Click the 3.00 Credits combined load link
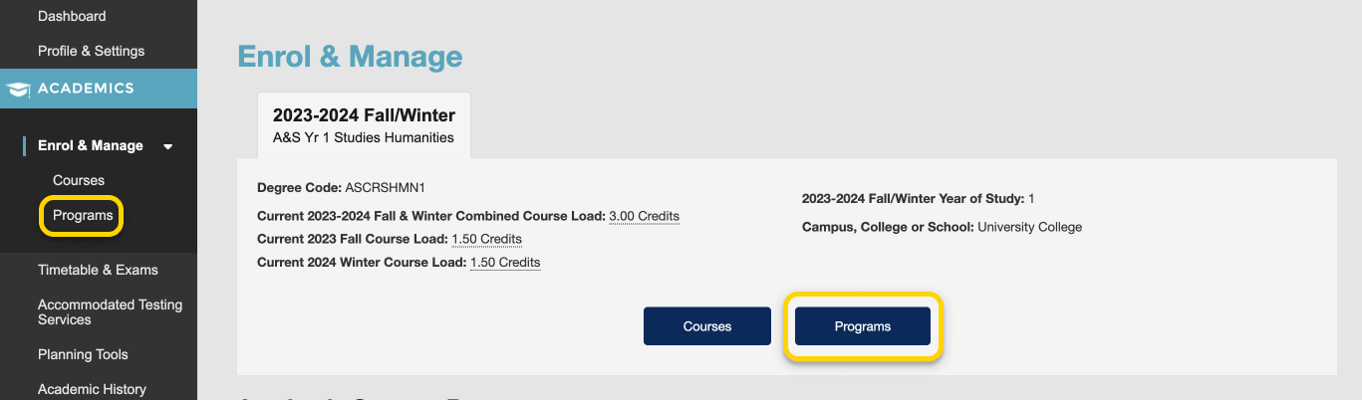Image resolution: width=1362 pixels, height=400 pixels. point(644,216)
